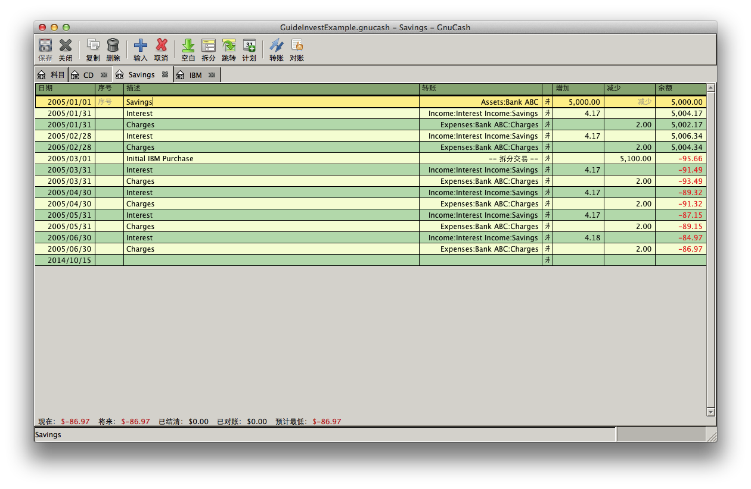Click the Delete (删除) trash can icon

tap(113, 46)
